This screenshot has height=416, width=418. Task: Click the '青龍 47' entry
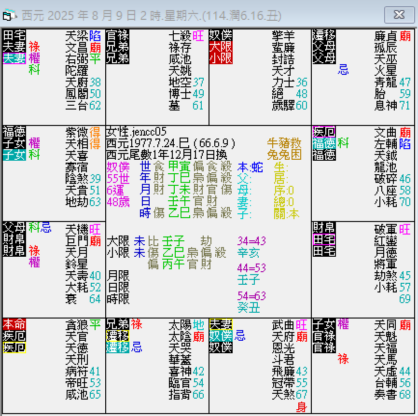pos(392,83)
